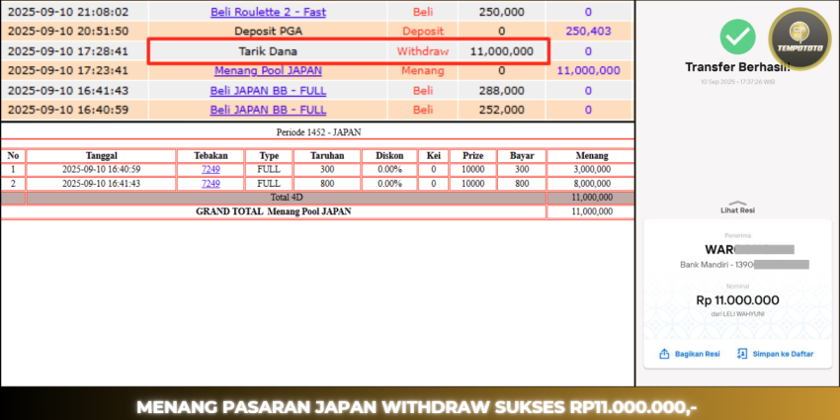Open the Beli Roulette 2 - Fast link

[268, 12]
